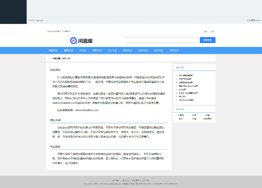The width and height of the screenshot is (262, 188).
Task: Select the 公务员 tag
Action: pos(181,115)
